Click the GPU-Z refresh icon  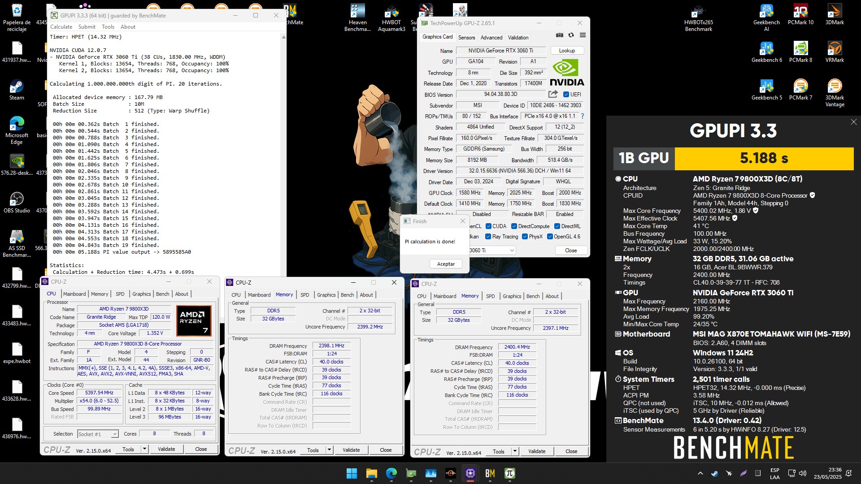(571, 35)
